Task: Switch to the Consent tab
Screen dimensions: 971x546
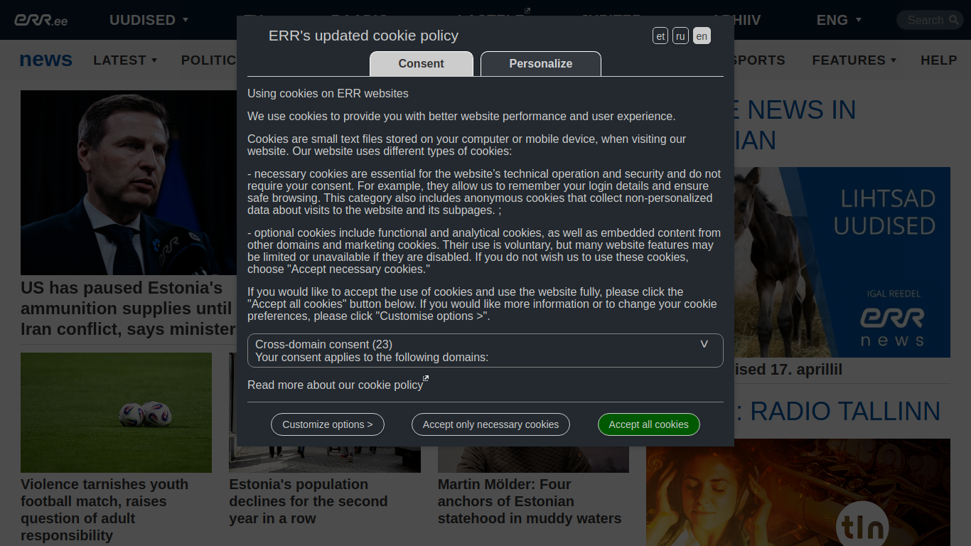Action: pyautogui.click(x=422, y=63)
